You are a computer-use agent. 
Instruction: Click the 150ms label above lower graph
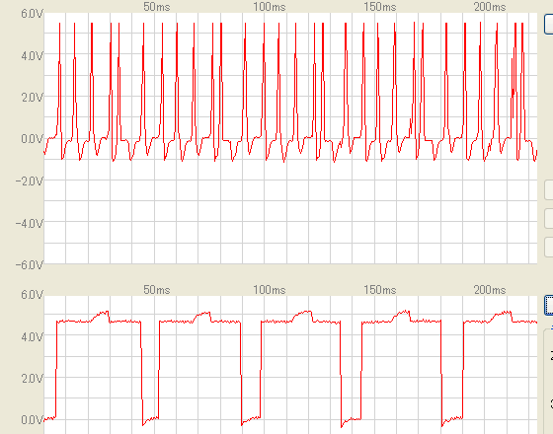click(x=380, y=290)
